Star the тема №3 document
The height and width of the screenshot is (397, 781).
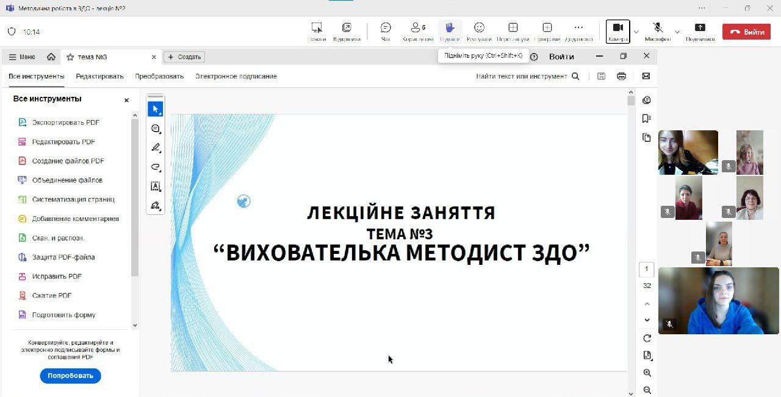[x=70, y=57]
